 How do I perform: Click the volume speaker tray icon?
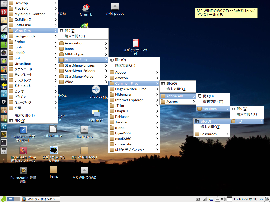[x=223, y=199]
